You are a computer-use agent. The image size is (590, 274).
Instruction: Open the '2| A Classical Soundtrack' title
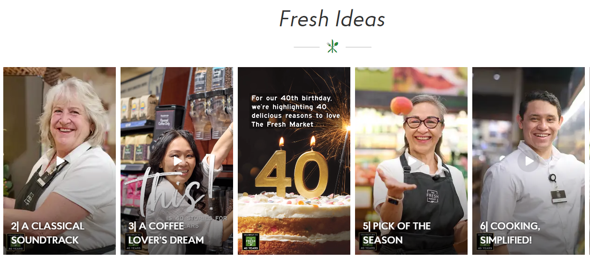tap(47, 233)
